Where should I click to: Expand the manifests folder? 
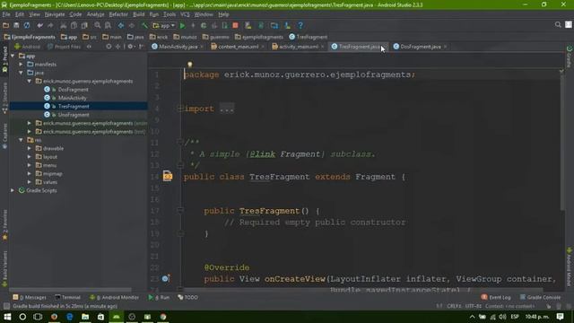coord(22,64)
